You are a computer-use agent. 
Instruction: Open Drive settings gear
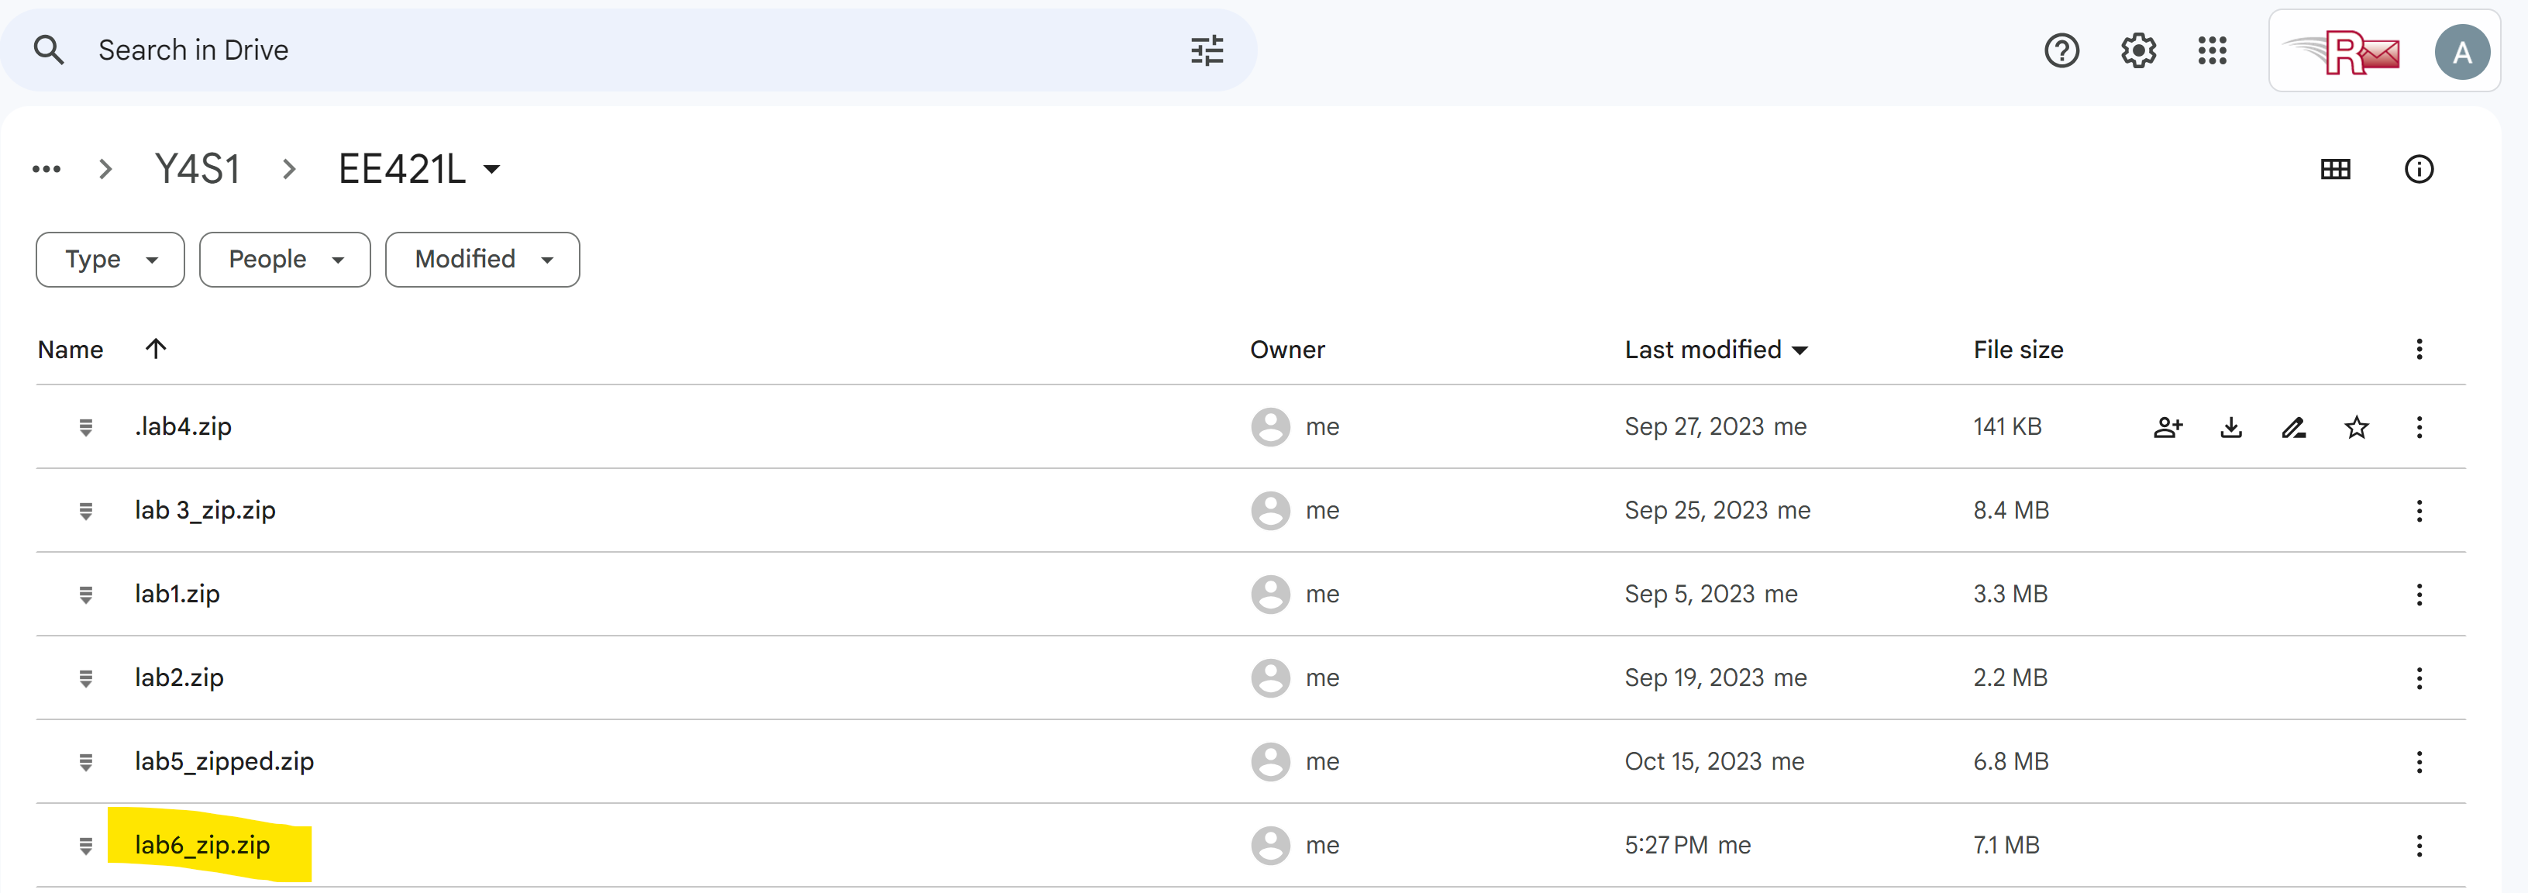point(2137,50)
